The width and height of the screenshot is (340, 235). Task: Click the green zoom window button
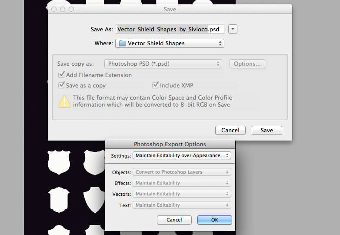71,9
